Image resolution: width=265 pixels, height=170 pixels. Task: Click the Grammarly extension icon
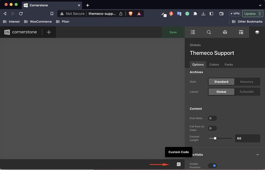187,14
